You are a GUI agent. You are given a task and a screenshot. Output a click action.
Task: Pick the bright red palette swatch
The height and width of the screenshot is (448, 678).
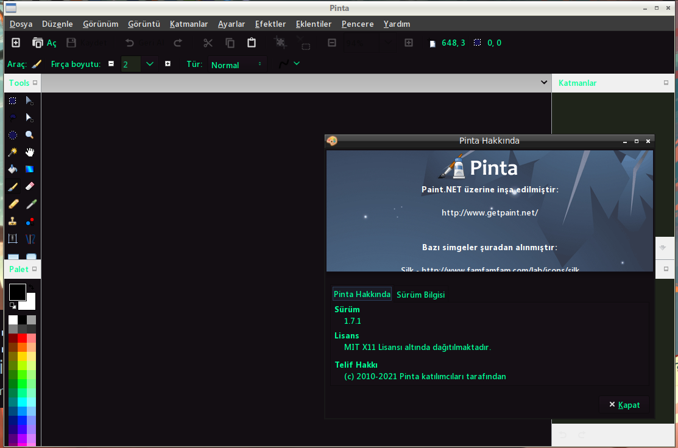22,338
